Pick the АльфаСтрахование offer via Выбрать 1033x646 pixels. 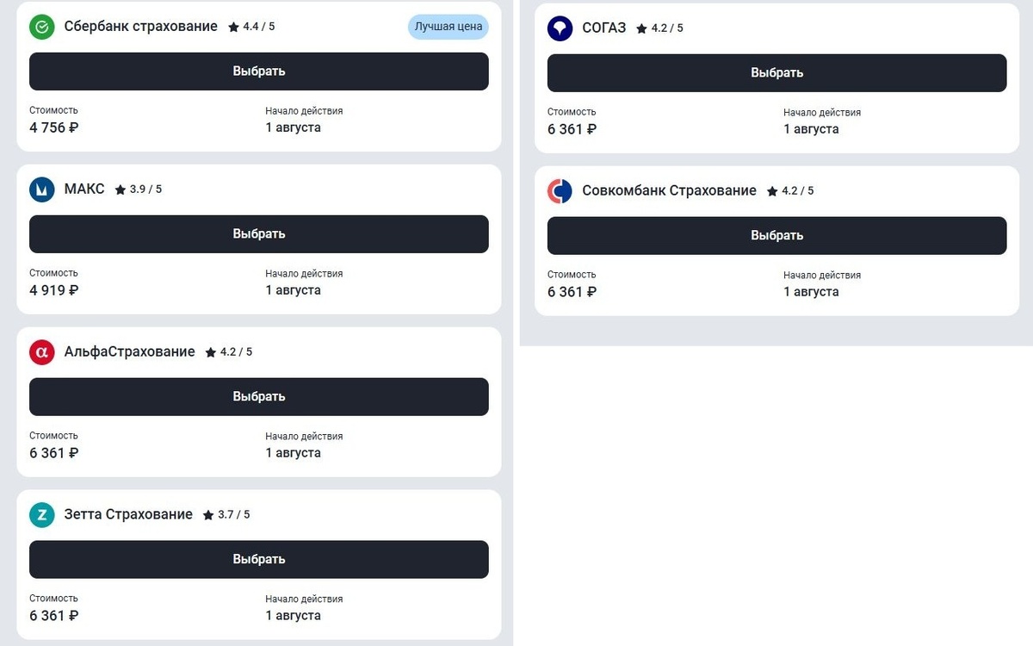pos(259,397)
